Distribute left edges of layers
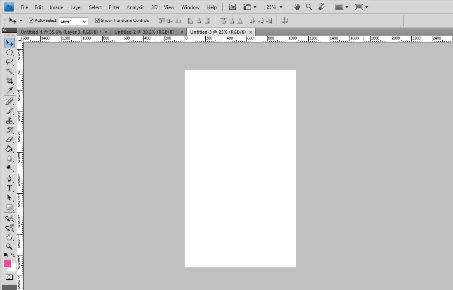Screen dimensions: 453x290 tap(252, 21)
